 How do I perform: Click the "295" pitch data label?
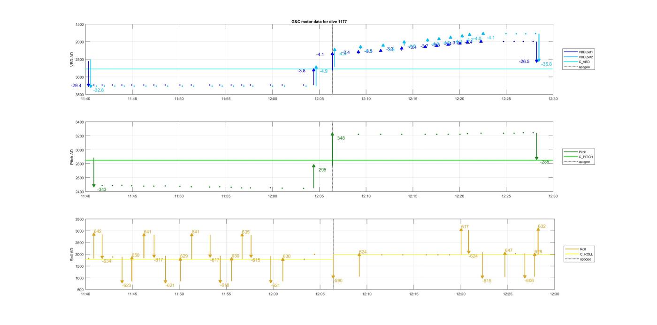(322, 170)
